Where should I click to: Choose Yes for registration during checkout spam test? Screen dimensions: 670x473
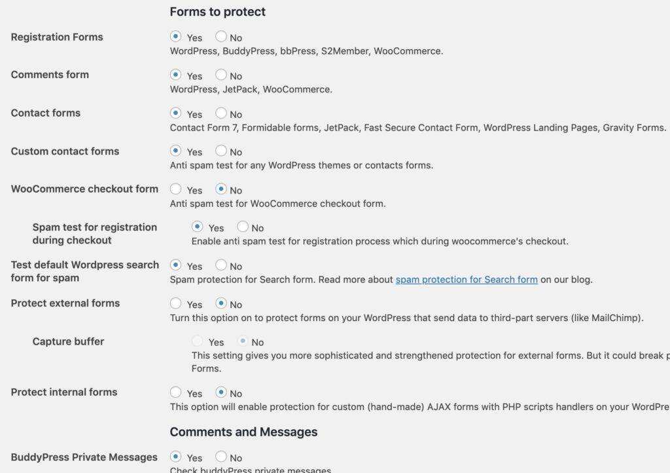point(197,227)
